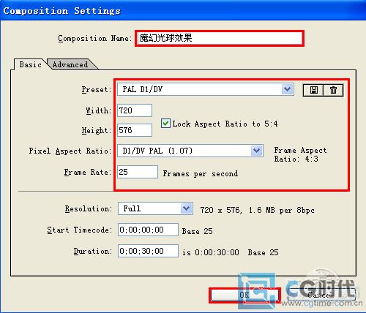This screenshot has height=313, width=366.
Task: Switch to the Advanced tab
Action: click(70, 64)
